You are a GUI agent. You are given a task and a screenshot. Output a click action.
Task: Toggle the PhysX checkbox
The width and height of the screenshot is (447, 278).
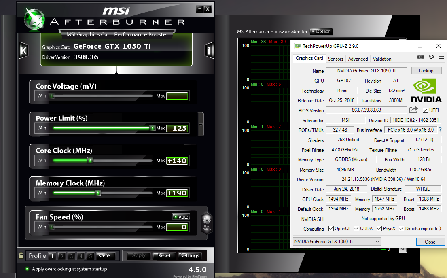379,228
